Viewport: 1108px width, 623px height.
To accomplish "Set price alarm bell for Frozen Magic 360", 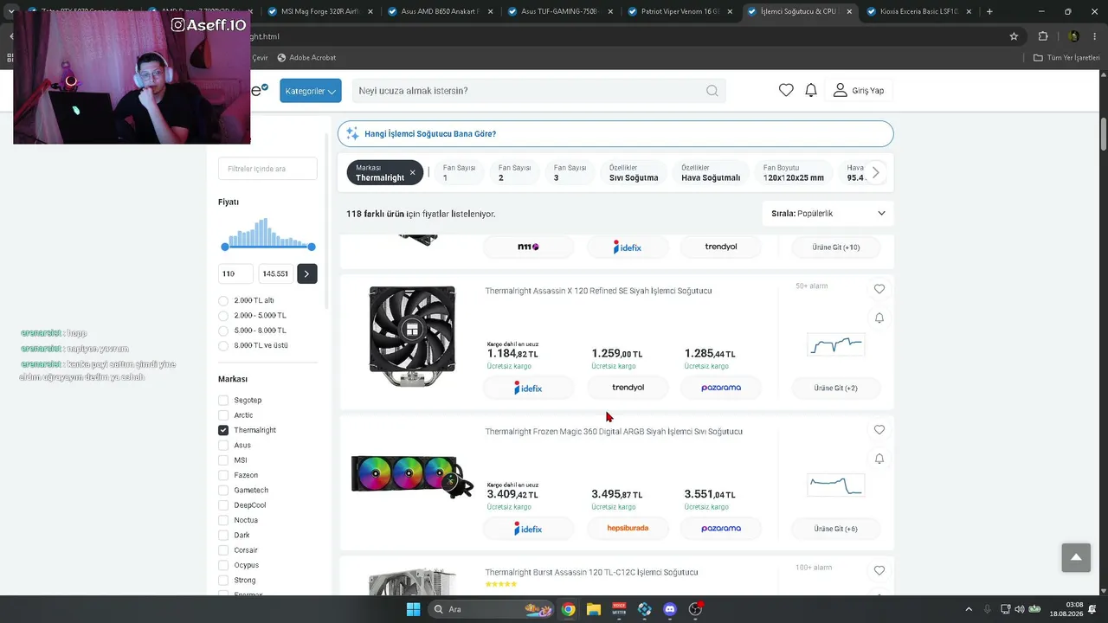I will coord(879,459).
